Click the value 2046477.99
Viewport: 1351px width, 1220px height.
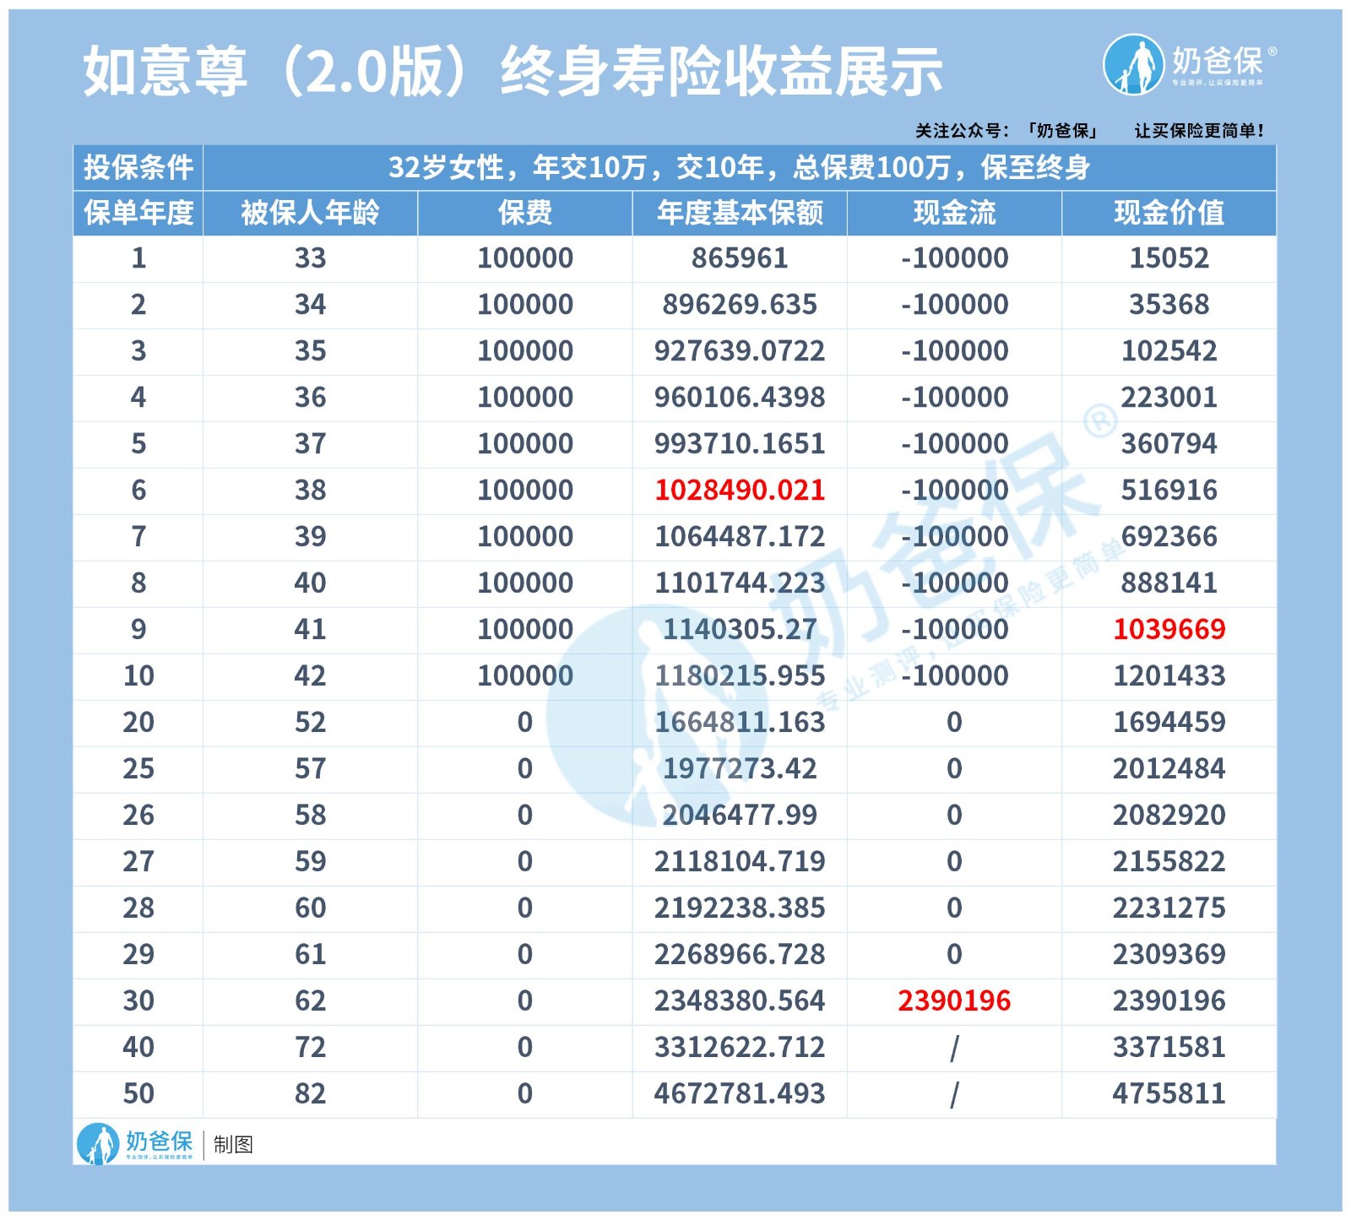(740, 816)
